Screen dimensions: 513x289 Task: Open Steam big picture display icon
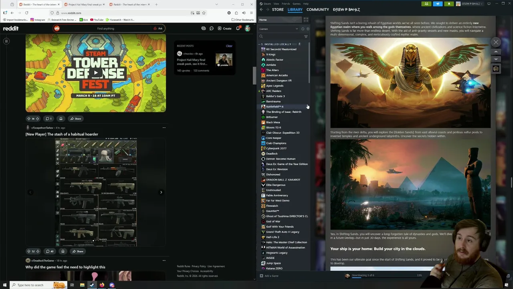click(489, 4)
